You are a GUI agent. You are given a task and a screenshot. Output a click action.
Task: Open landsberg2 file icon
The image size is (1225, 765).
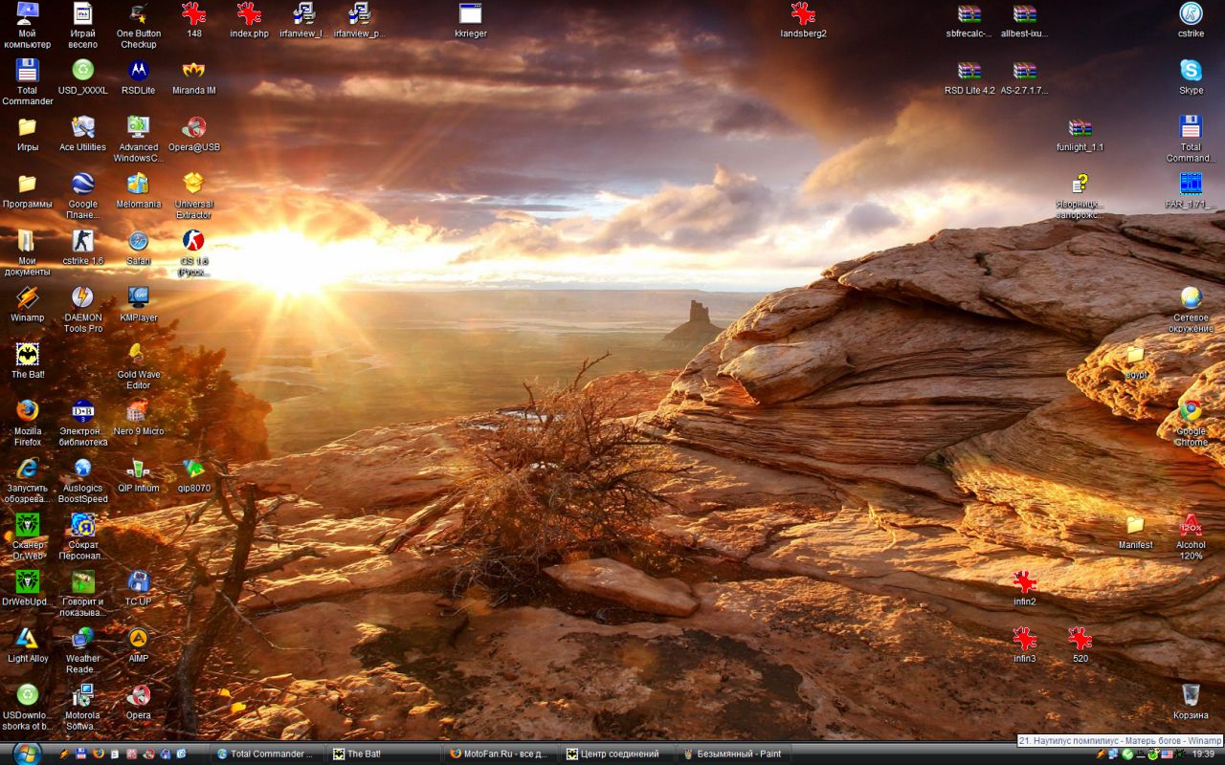tap(804, 20)
